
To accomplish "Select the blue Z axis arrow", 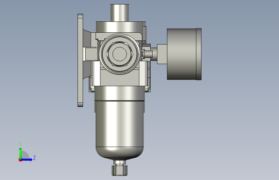I will 27,160.
